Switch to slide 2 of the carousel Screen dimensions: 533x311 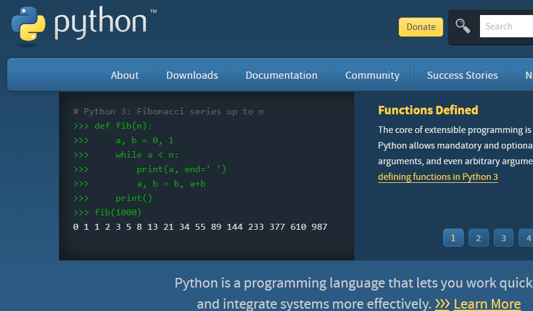pos(478,238)
